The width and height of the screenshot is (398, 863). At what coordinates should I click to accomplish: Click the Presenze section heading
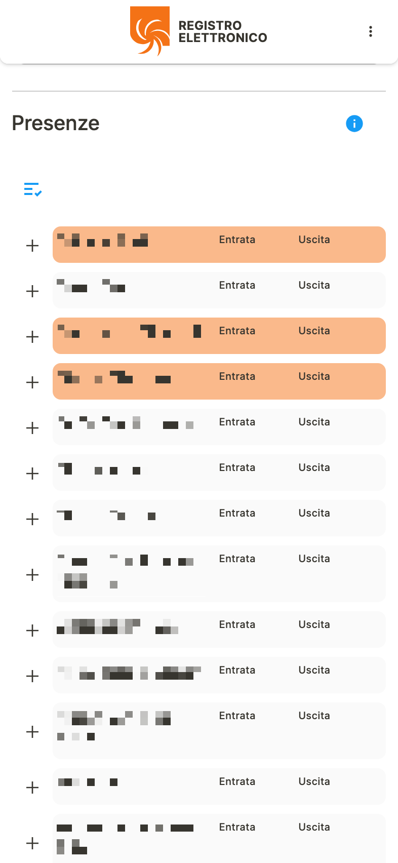[56, 123]
